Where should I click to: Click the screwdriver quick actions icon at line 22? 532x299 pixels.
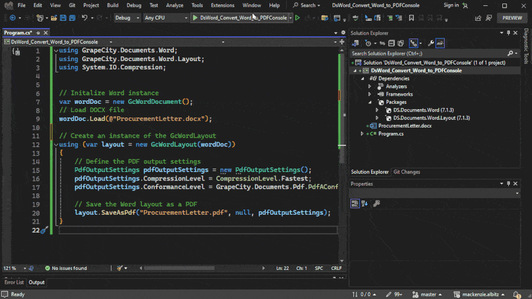(43, 230)
